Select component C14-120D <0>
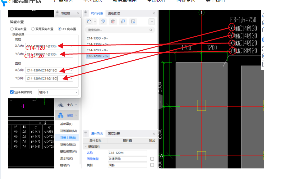290x179 pixels. (x=97, y=50)
